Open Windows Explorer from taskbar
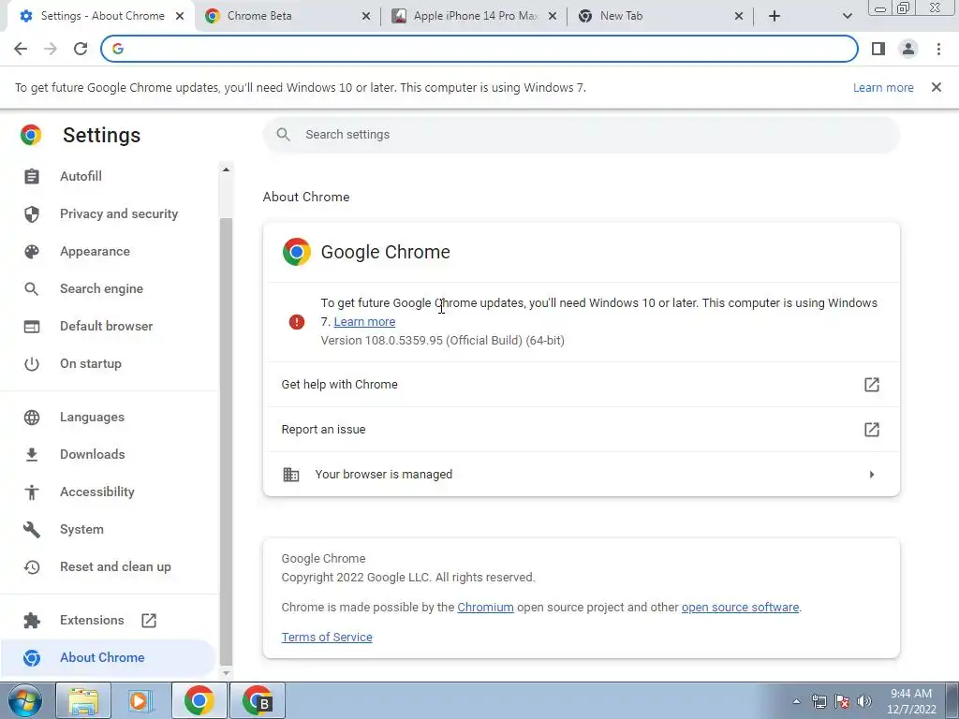 pyautogui.click(x=83, y=700)
